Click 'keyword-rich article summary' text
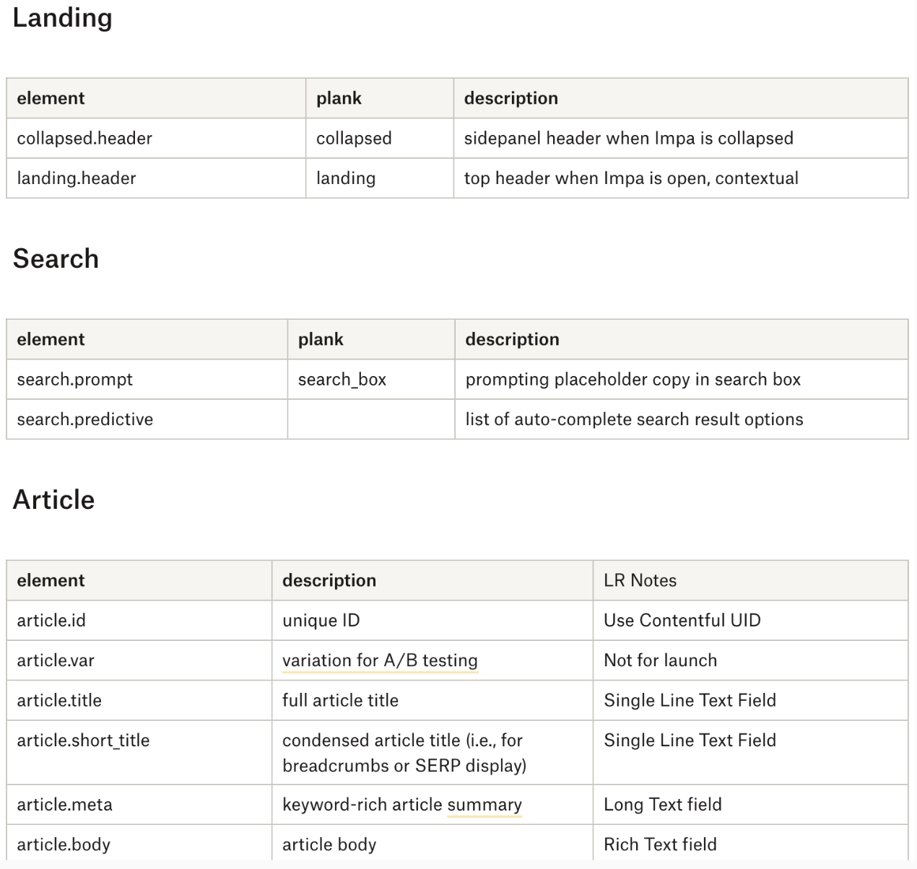 tap(402, 805)
